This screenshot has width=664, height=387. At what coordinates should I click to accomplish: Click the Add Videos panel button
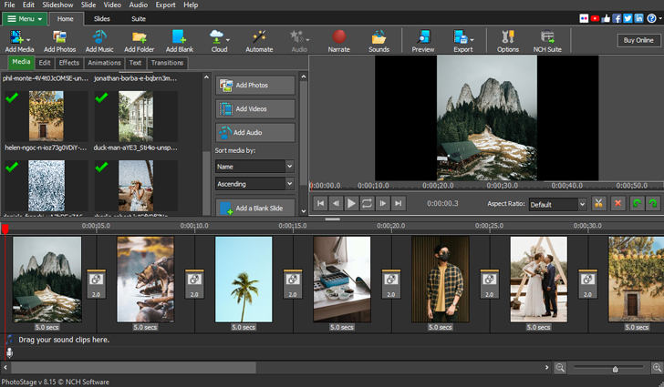click(x=255, y=108)
